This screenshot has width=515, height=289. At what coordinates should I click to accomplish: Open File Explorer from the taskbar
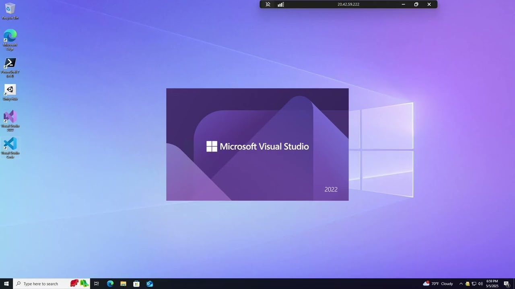(x=124, y=284)
